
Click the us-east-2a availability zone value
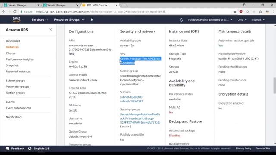127,46
